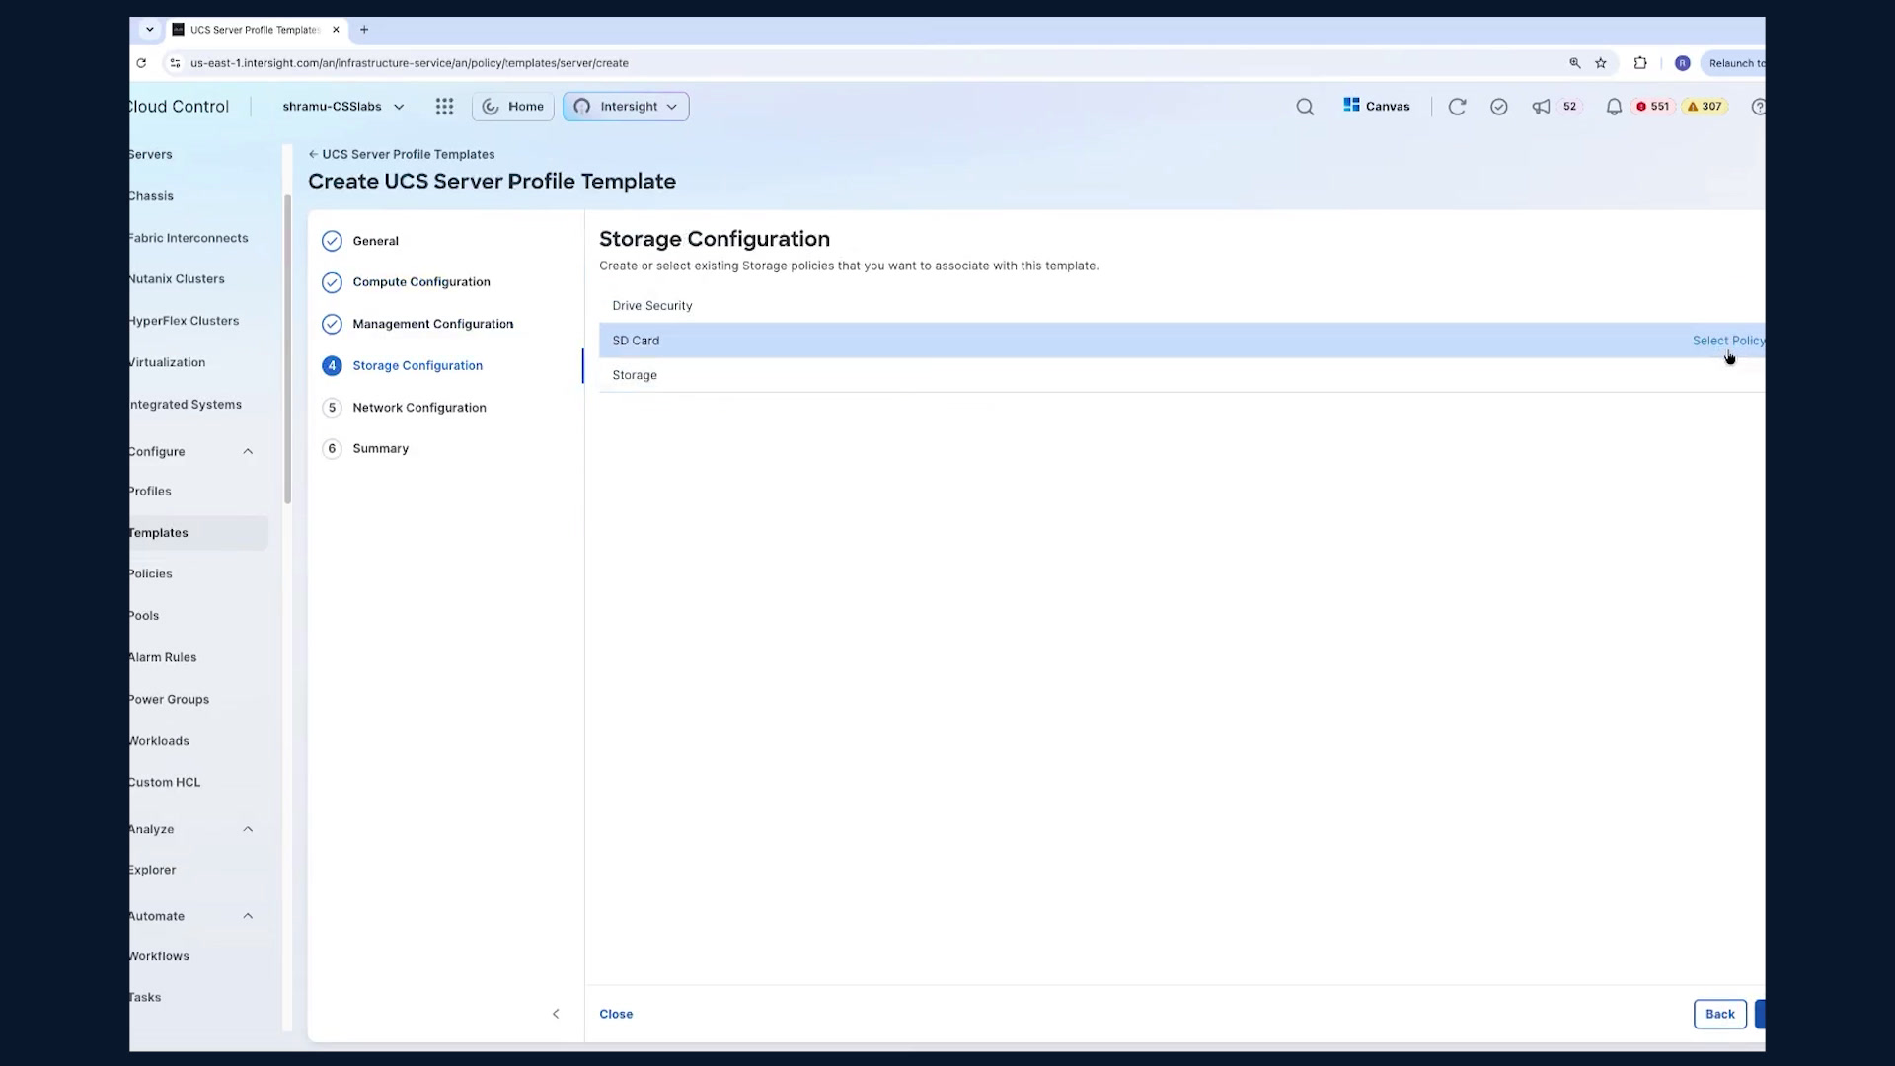Click the Back button

pyautogui.click(x=1719, y=1014)
